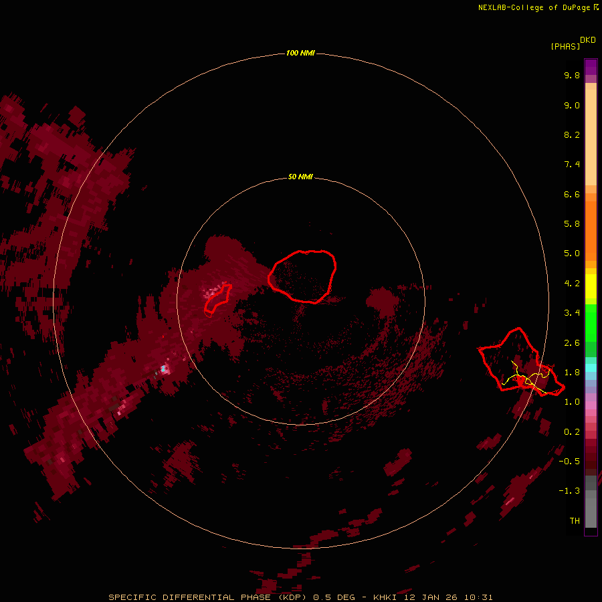The image size is (602, 602).
Task: Click the purple top segment of the color bar
Action: pos(591,67)
